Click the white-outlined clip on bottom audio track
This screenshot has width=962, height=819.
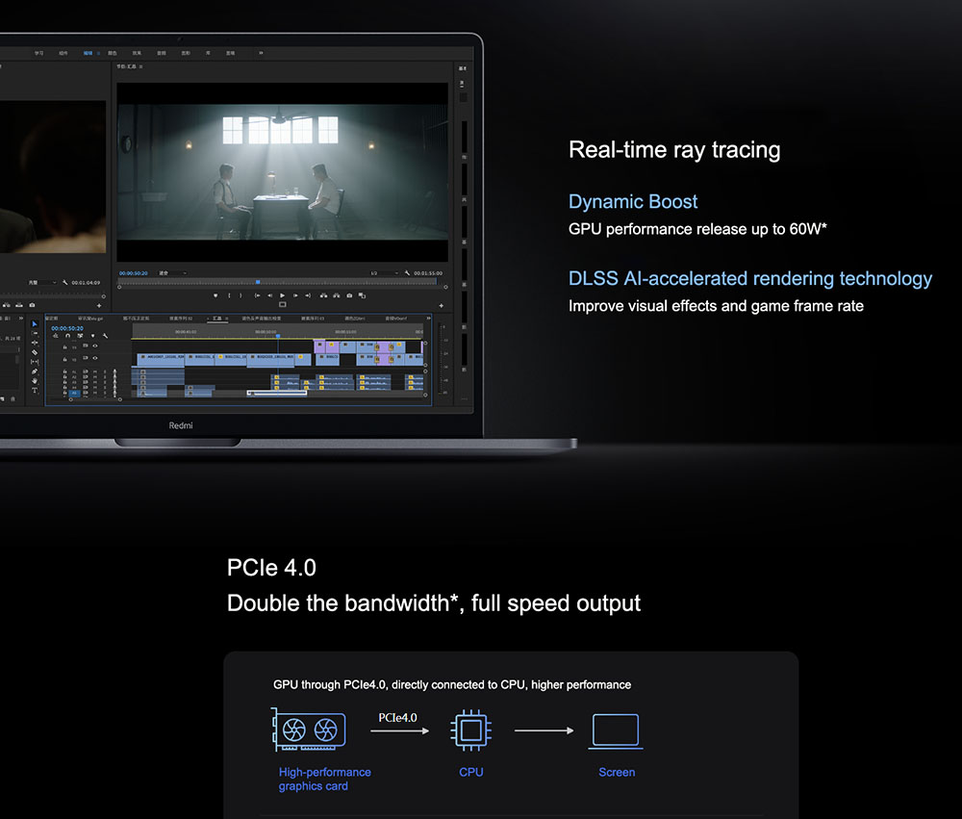(277, 393)
